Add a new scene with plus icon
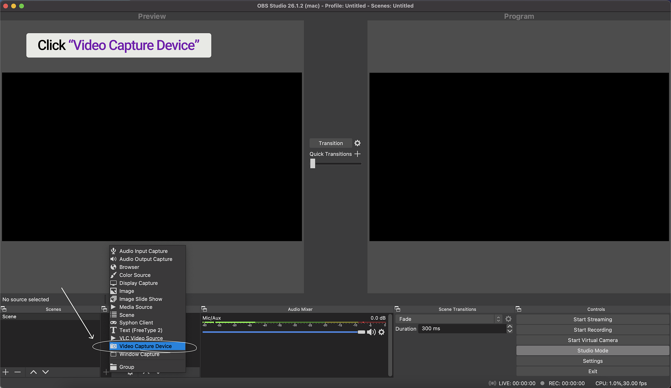The width and height of the screenshot is (671, 388). pyautogui.click(x=6, y=372)
